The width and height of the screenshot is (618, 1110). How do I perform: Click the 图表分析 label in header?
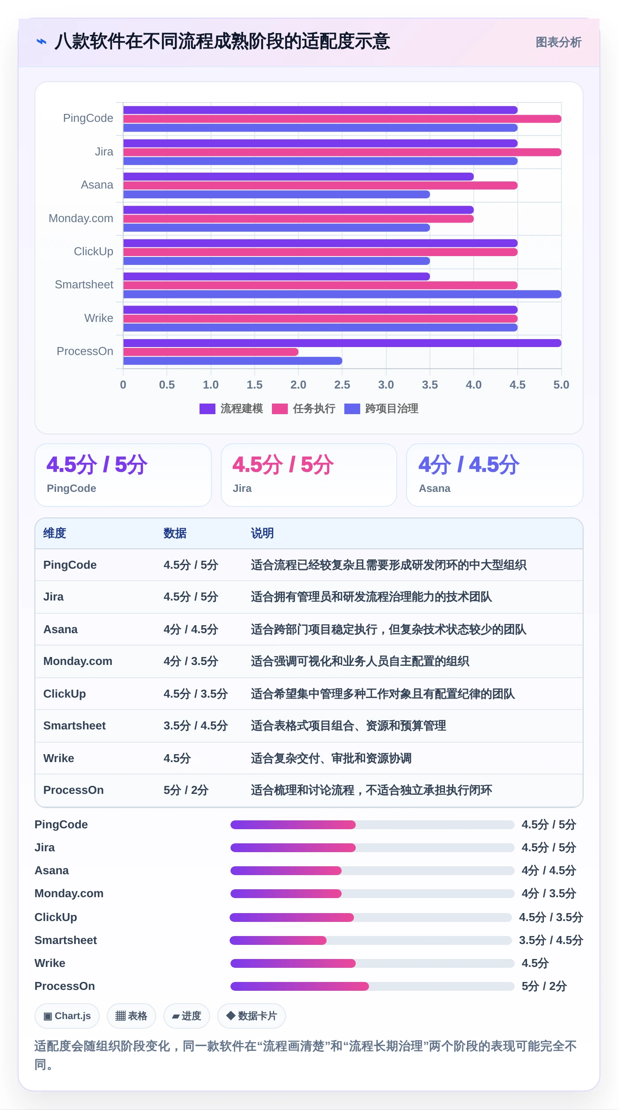point(558,42)
